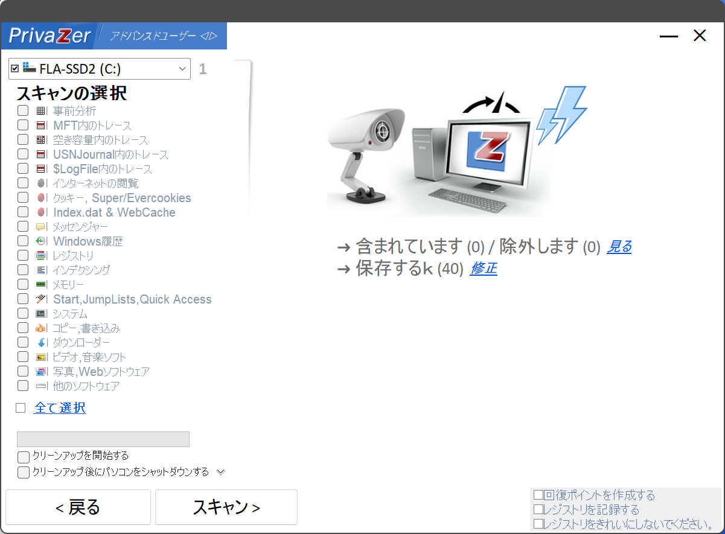Image resolution: width=725 pixels, height=534 pixels.
Task: Open the FLA-SSD2 (C:) drive dropdown
Action: [183, 69]
